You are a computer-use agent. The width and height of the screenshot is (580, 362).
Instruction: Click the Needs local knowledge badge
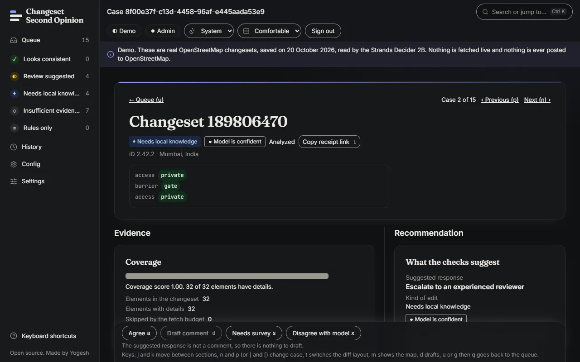165,142
